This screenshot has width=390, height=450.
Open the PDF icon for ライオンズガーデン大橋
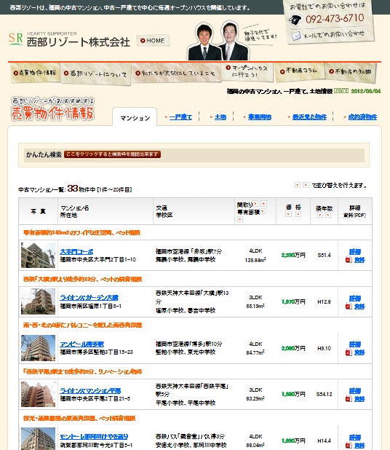point(349,307)
